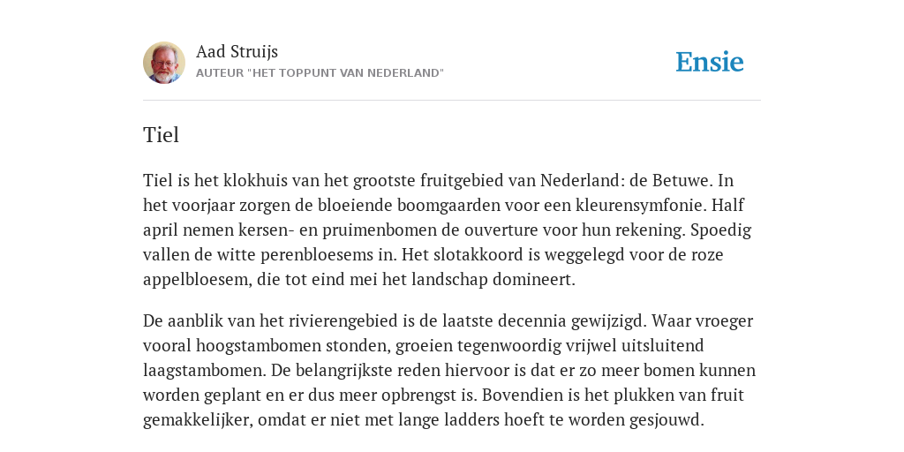The height and width of the screenshot is (452, 904).
Task: Open the Ensie logo link
Action: (x=710, y=62)
